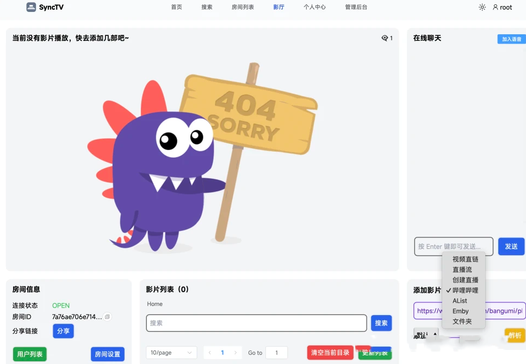Open the 房间设置 button
Screen dimensions: 526x364
pos(107,354)
